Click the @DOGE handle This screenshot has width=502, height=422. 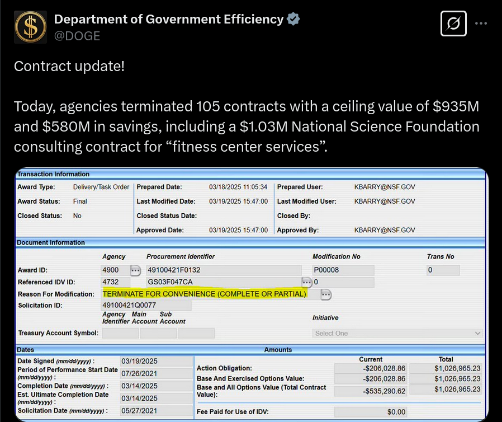77,36
